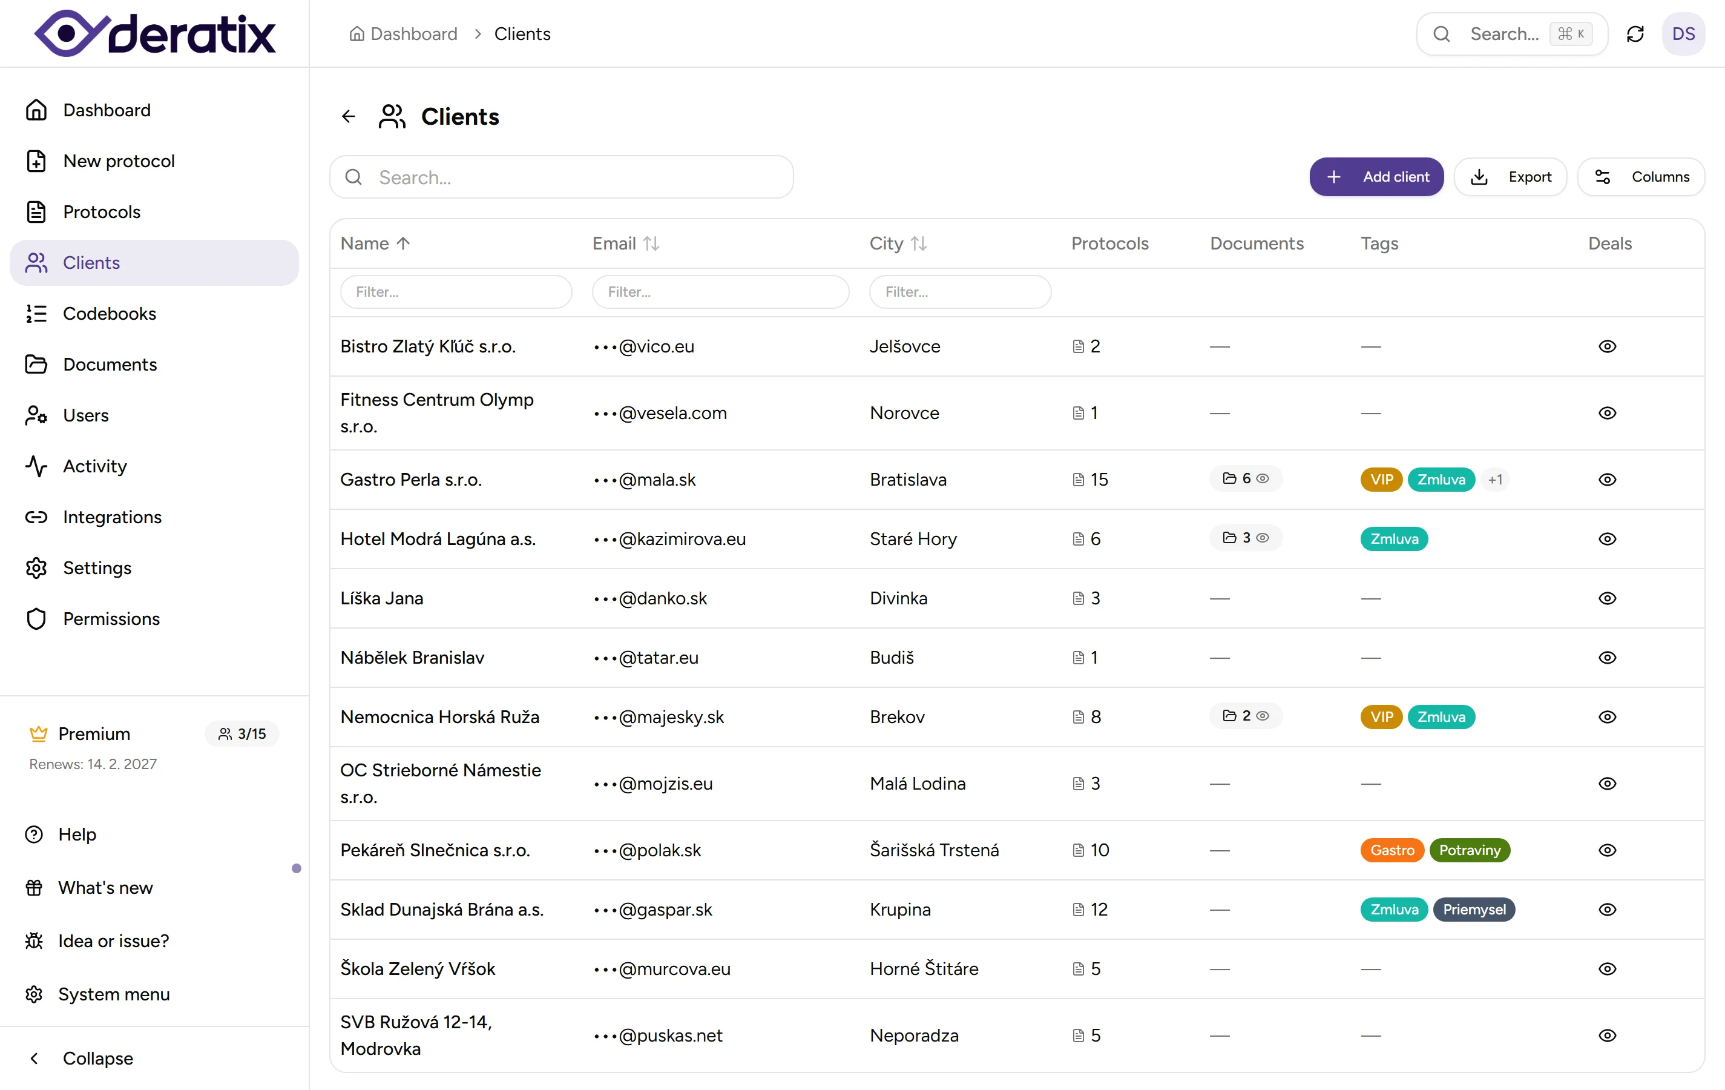Image resolution: width=1725 pixels, height=1090 pixels.
Task: Click the VIP tag on Nemocnica Horská Ruža
Action: pyautogui.click(x=1381, y=716)
